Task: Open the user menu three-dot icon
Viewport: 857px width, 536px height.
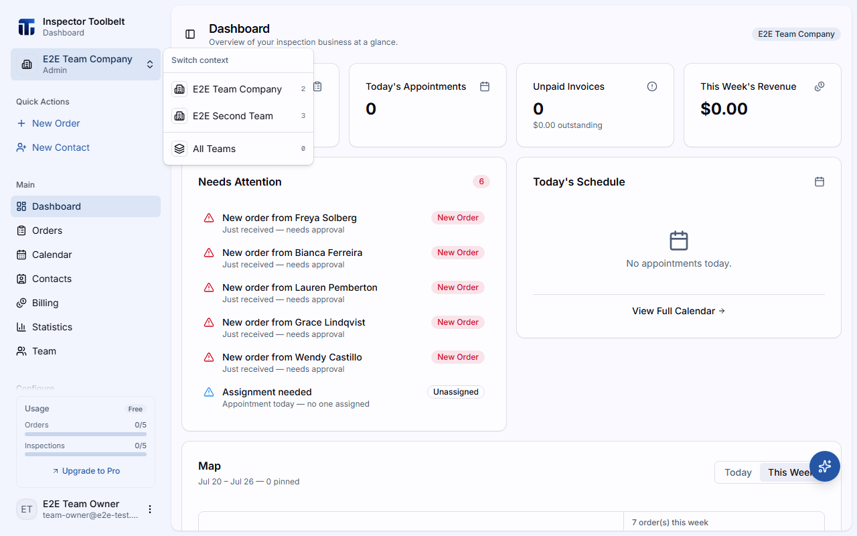Action: 150,509
